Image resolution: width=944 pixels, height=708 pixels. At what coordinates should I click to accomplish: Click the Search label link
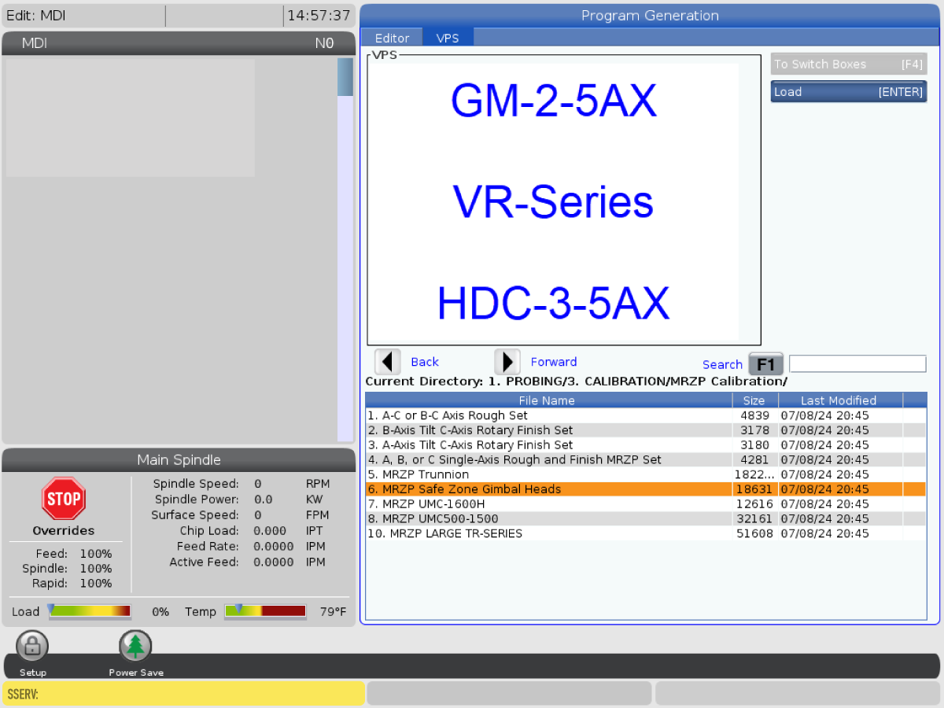point(722,365)
